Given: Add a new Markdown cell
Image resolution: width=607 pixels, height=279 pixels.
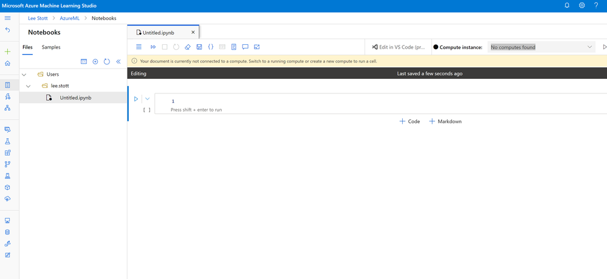Looking at the screenshot, I should click(445, 121).
